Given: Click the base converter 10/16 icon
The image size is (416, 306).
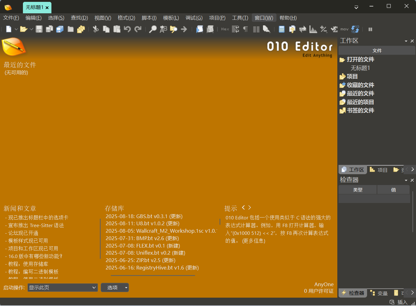Looking at the screenshot, I should point(355,29).
